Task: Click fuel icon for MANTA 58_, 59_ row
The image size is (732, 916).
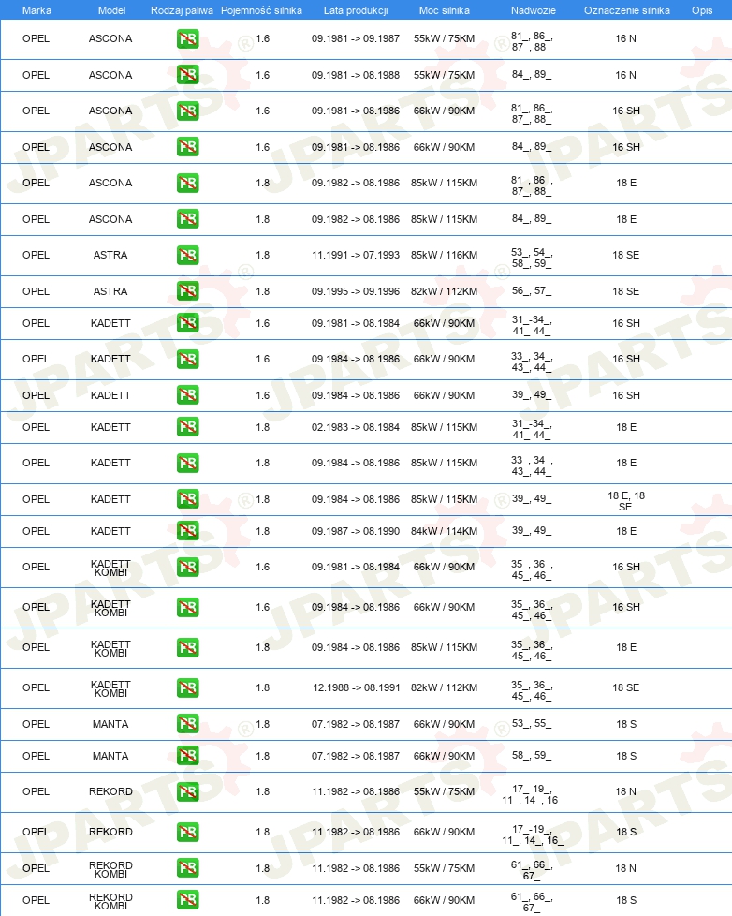Action: 187,756
